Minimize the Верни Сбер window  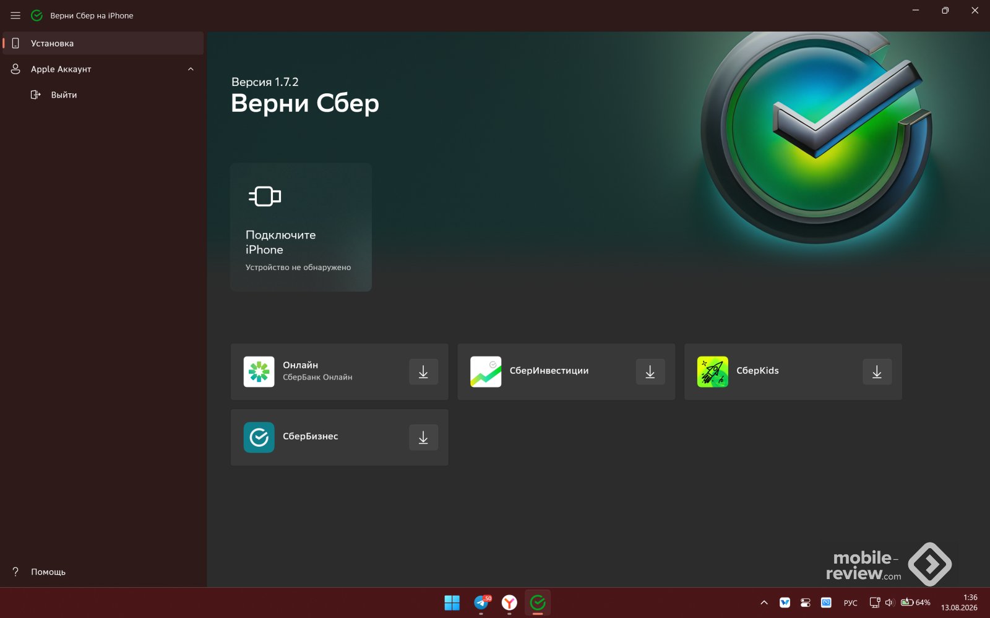(x=916, y=11)
